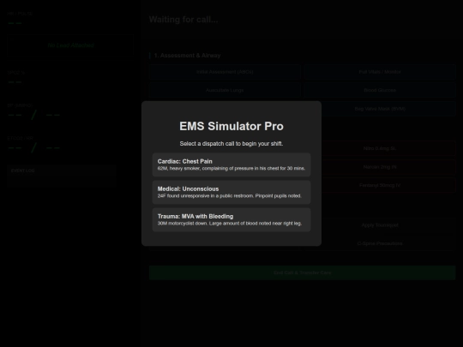Click the EMS Simulator Pro heading
Viewport: 463px width, 347px height.
pyautogui.click(x=231, y=126)
